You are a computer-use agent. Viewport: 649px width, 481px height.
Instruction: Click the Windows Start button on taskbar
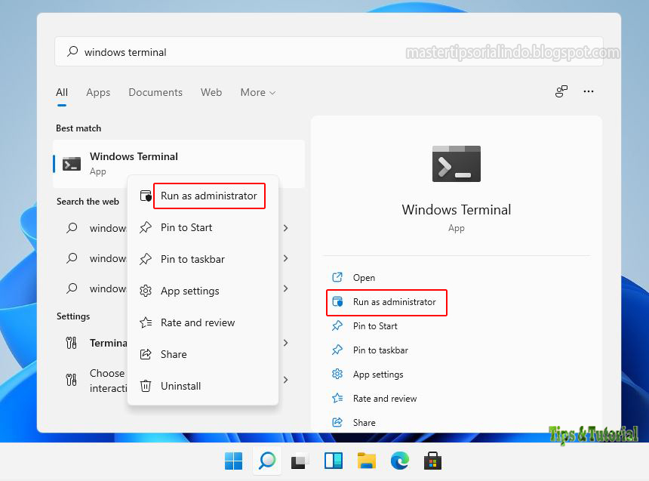[x=233, y=461]
